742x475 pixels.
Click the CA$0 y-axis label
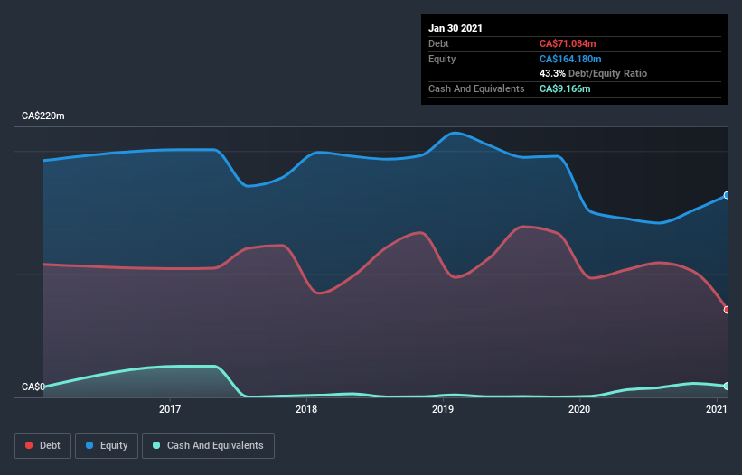(x=33, y=387)
